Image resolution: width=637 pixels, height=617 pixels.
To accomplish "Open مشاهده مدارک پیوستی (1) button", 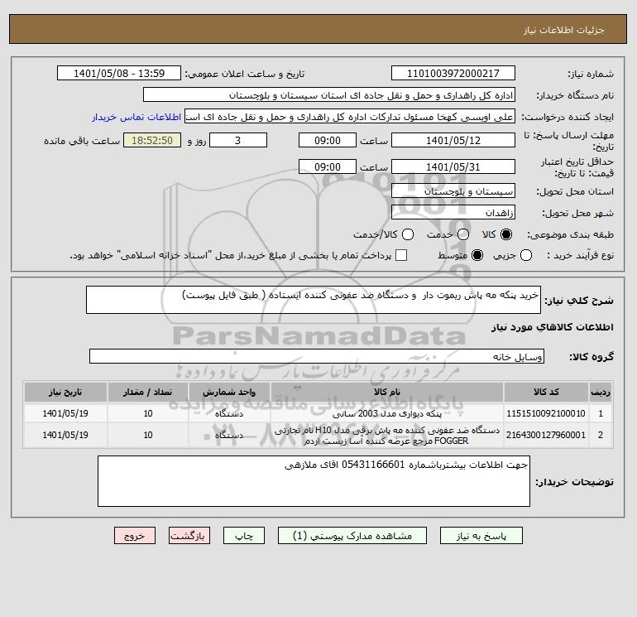I will (x=352, y=536).
